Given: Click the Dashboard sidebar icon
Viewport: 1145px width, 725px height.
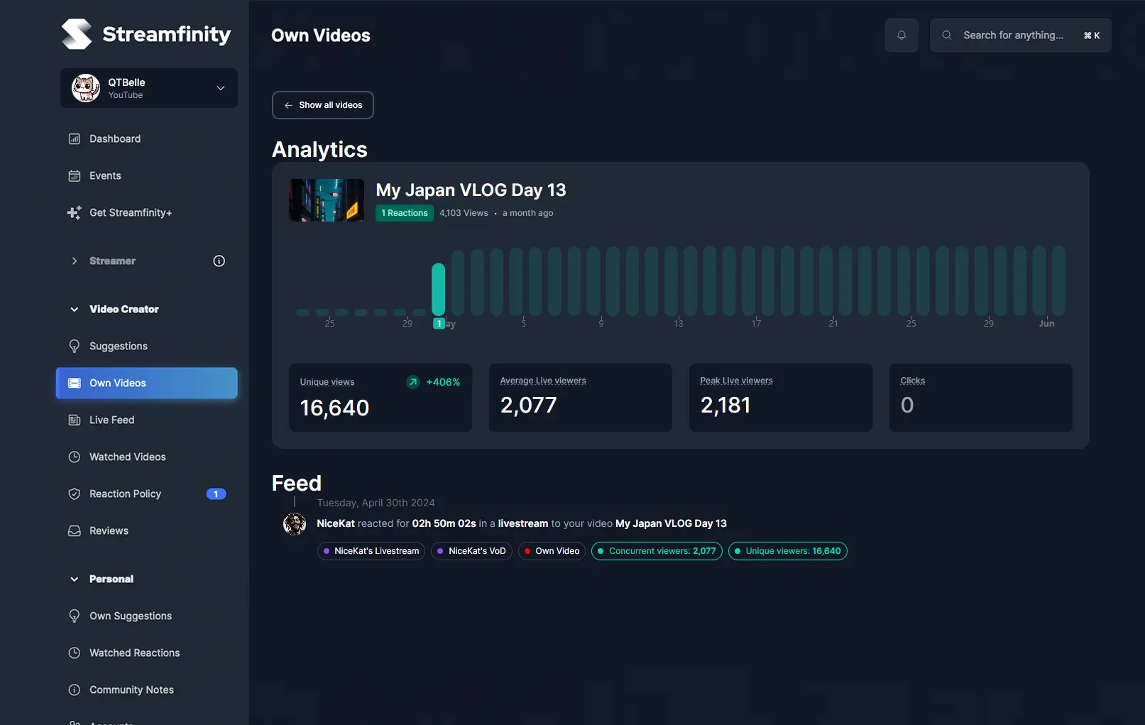Looking at the screenshot, I should [x=74, y=138].
